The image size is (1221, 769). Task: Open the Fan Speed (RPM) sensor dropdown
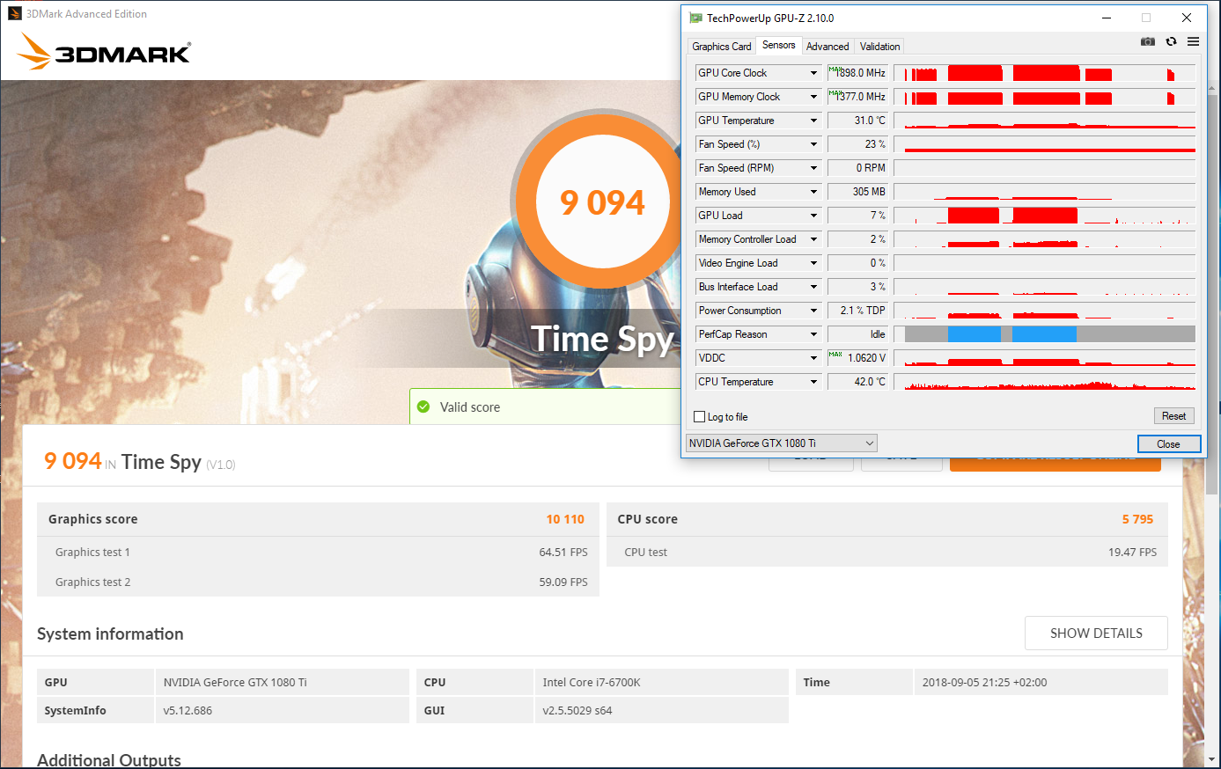pyautogui.click(x=814, y=168)
